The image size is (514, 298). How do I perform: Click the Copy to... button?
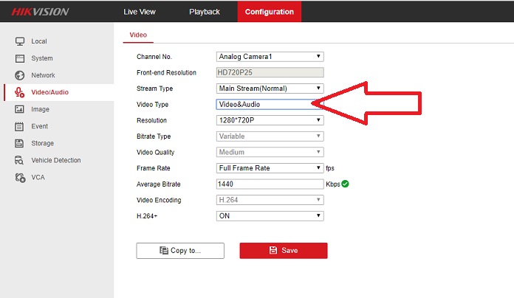(179, 251)
